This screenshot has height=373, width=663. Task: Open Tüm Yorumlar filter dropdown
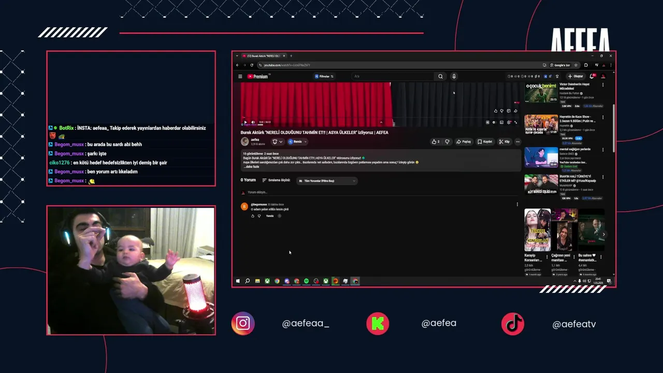[327, 181]
